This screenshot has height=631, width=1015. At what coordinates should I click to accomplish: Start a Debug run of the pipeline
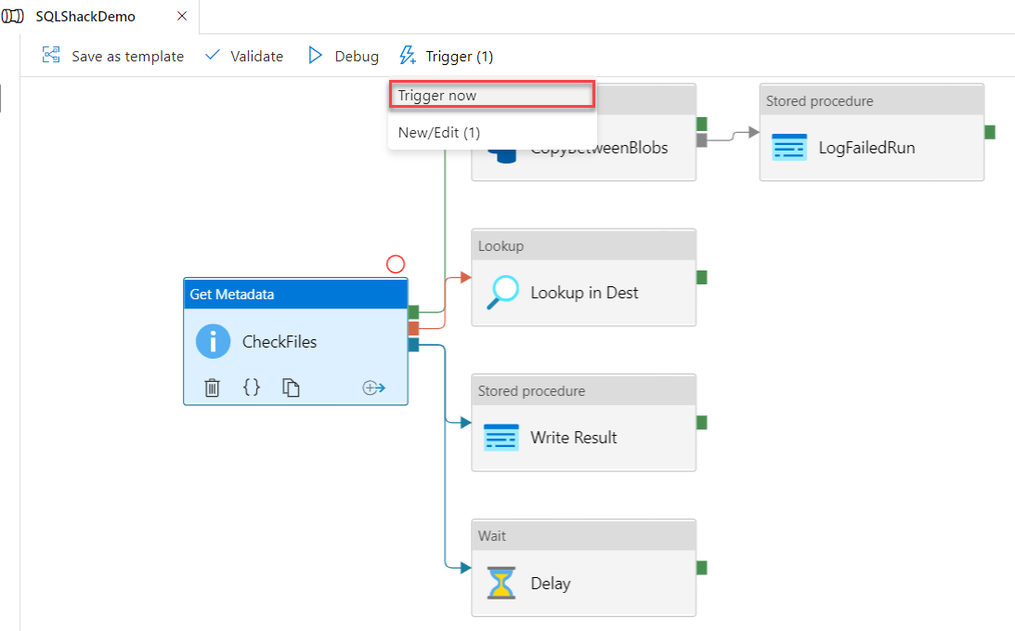point(343,56)
